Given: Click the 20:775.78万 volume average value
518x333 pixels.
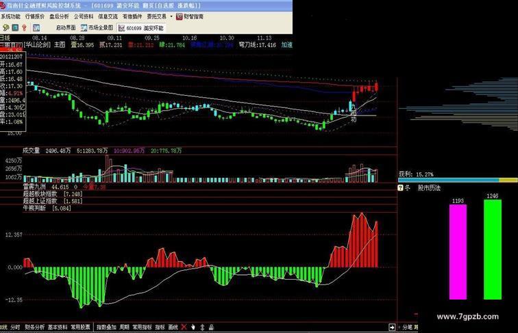Looking at the screenshot, I should click(166, 150).
